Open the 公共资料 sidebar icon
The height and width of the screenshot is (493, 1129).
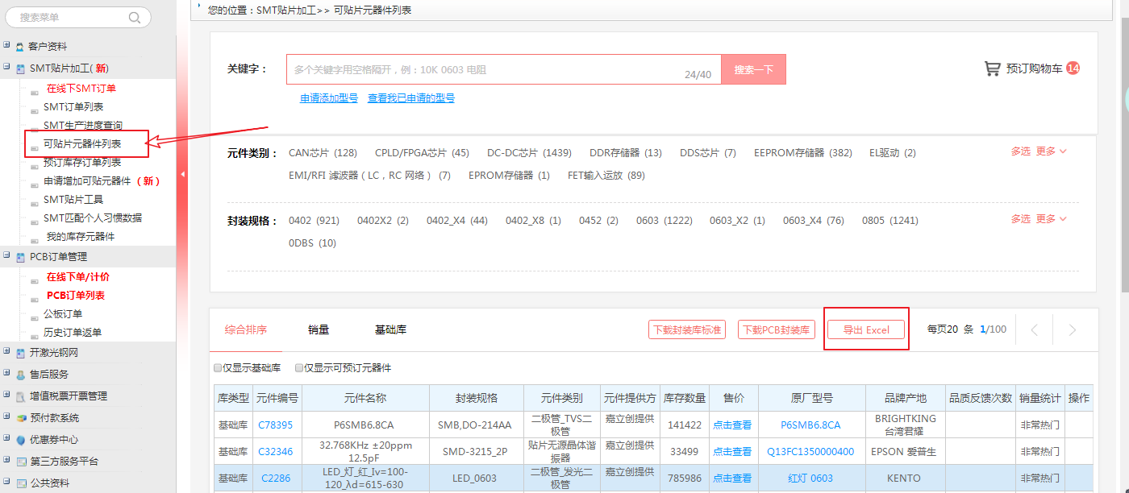pos(20,483)
